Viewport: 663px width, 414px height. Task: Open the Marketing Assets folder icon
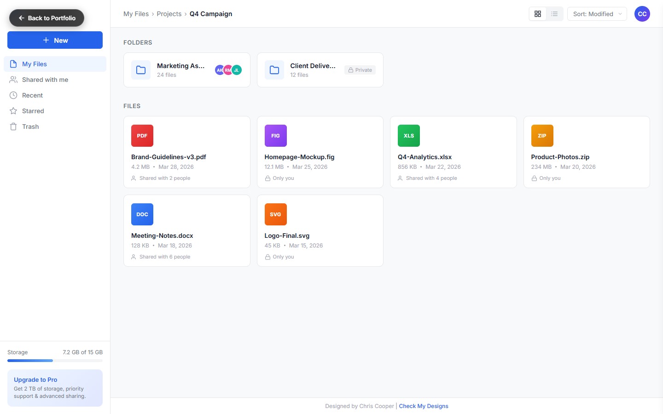(x=141, y=70)
